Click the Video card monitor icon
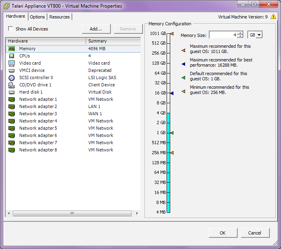Viewport: 281px width, 249px height. click(x=12, y=63)
